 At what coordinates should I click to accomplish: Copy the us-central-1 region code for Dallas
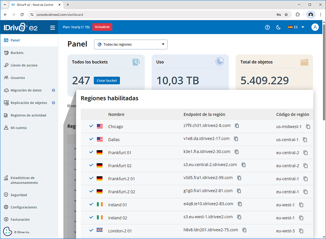pos(305,140)
